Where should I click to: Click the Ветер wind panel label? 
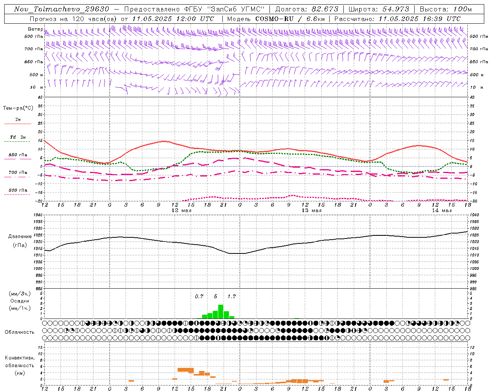(x=35, y=29)
